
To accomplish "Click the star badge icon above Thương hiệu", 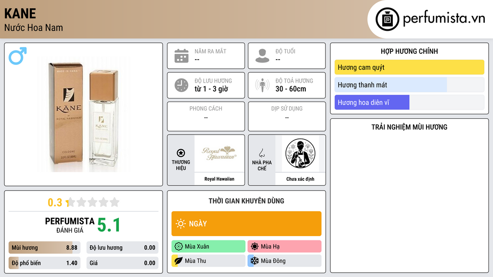I will 181,153.
